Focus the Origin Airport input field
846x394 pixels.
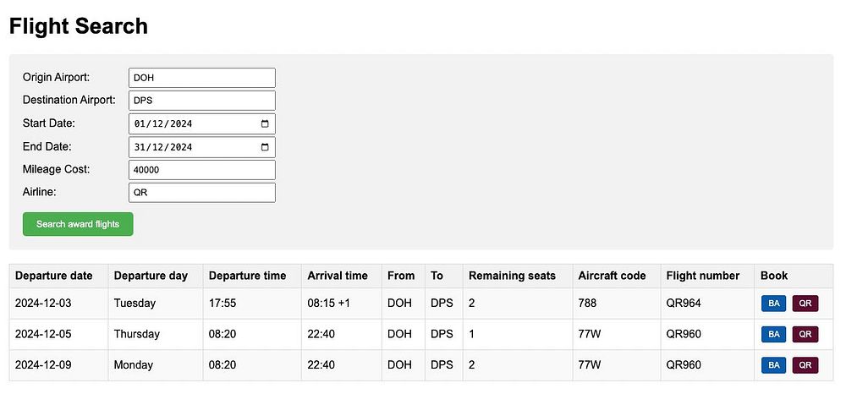(x=201, y=78)
